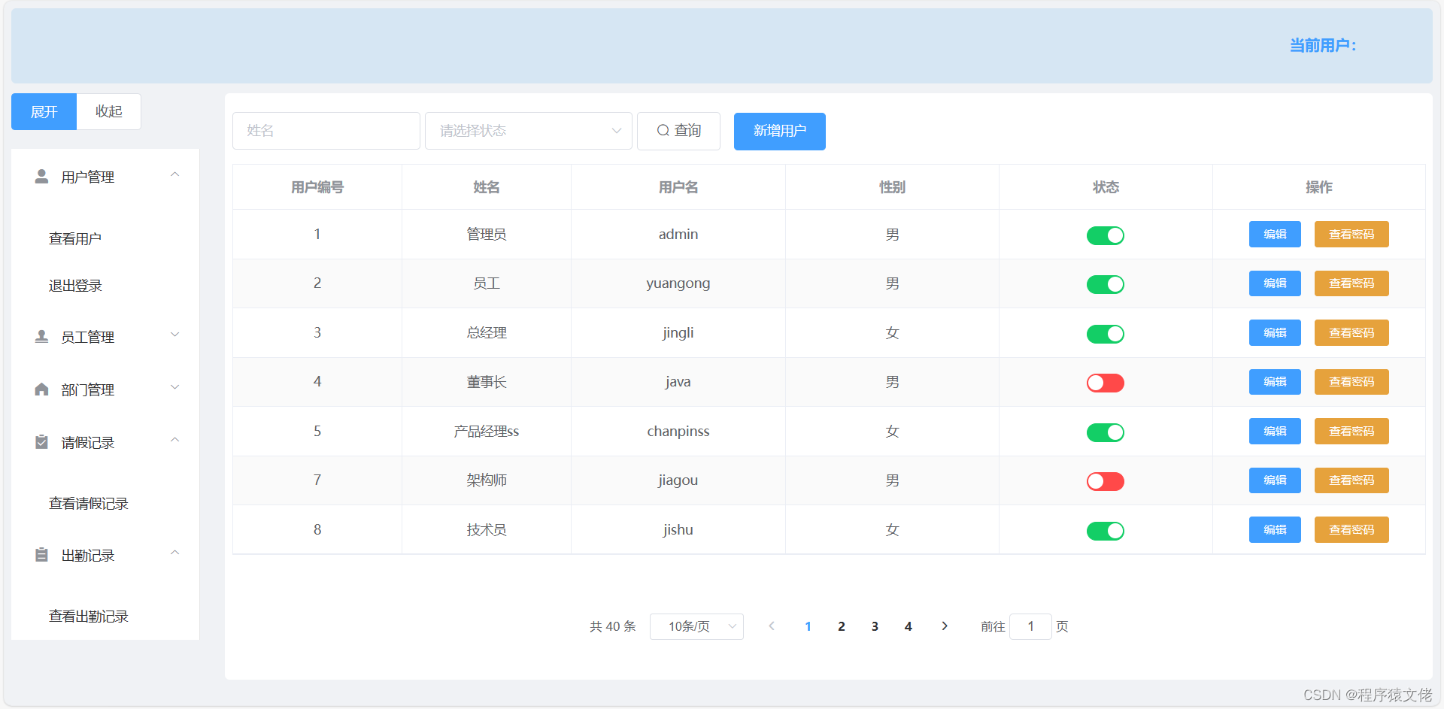
Task: Click 查看密码 for jingli row
Action: [x=1351, y=333]
